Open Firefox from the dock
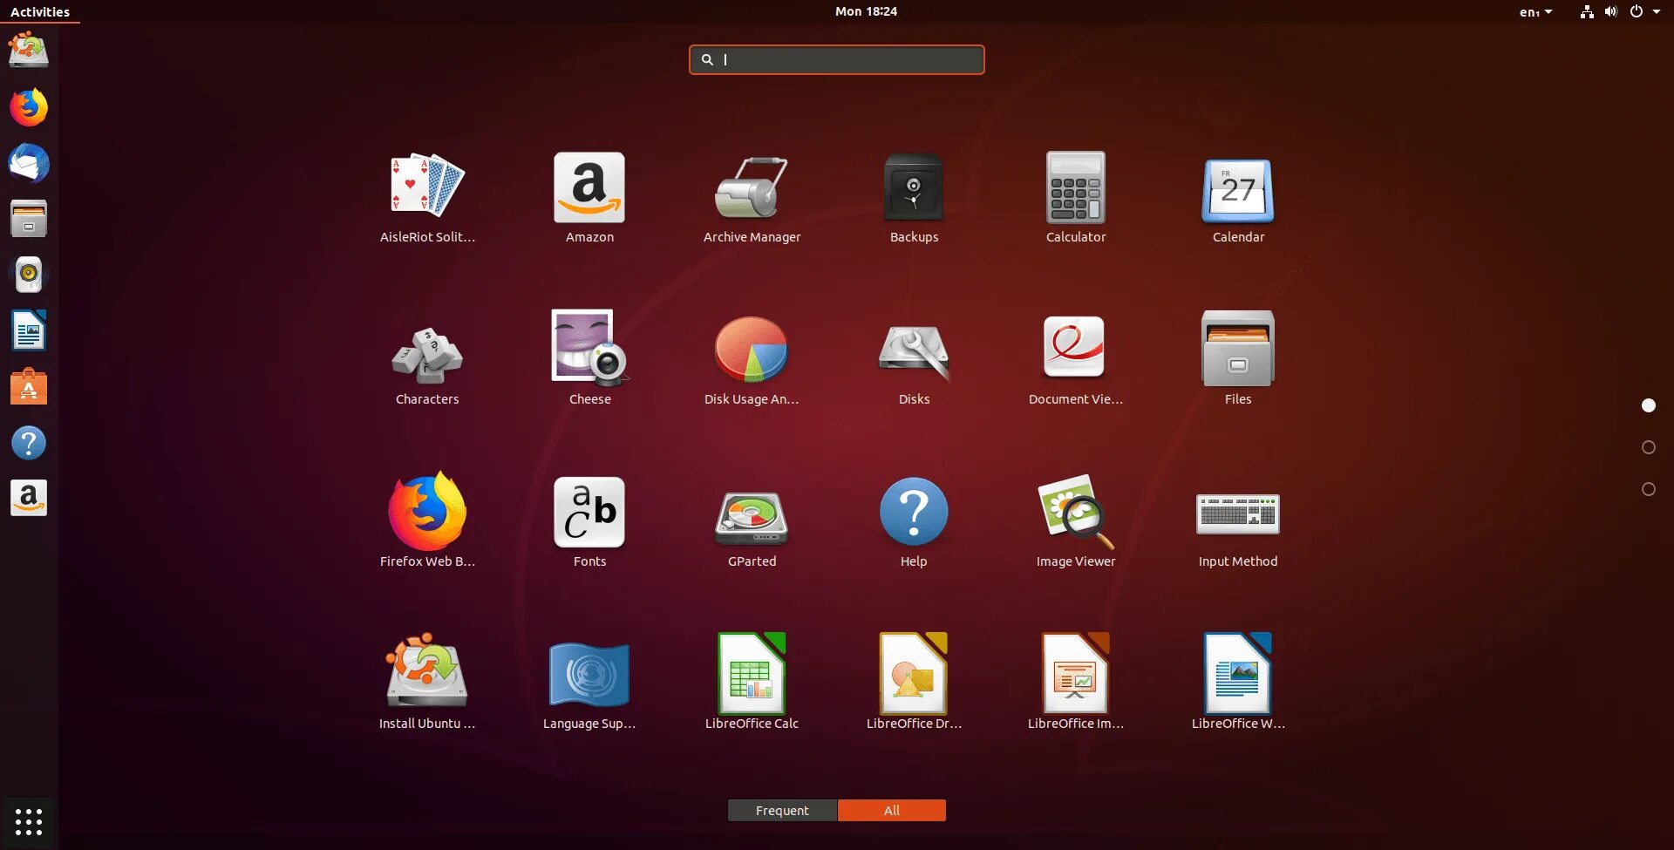This screenshot has width=1674, height=850. (29, 107)
